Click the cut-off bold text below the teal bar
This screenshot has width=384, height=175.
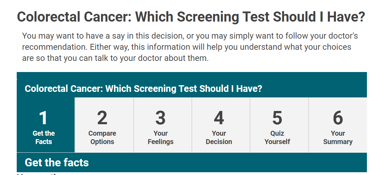point(38,173)
